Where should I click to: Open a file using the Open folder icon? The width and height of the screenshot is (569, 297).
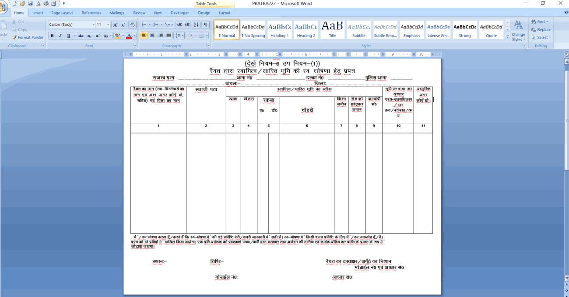coord(22,3)
